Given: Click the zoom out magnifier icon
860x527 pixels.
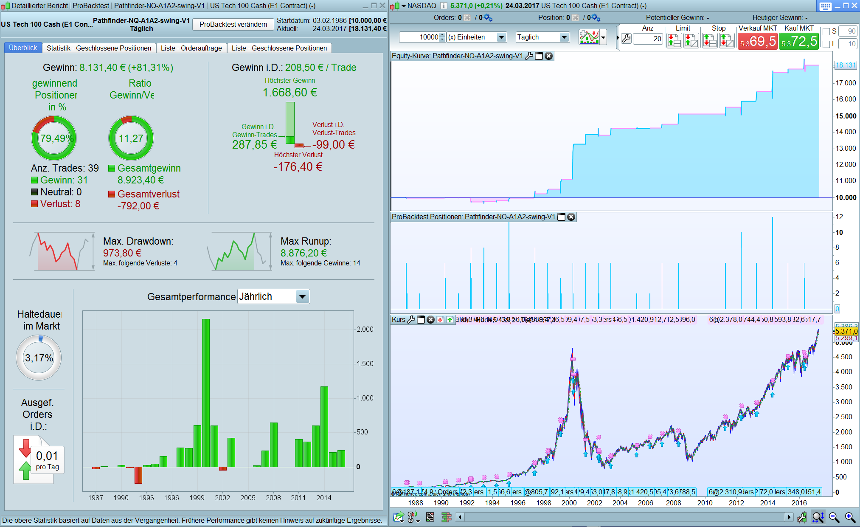Looking at the screenshot, I should tap(834, 517).
